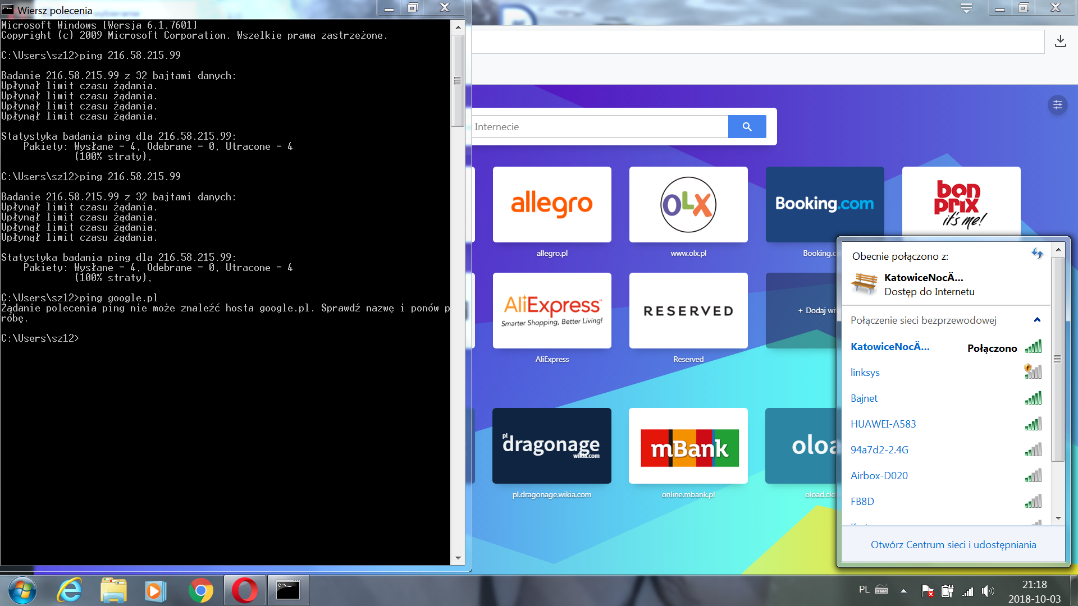Select the 94a7d2-2.4G wireless network
The height and width of the screenshot is (606, 1078).
click(946, 450)
